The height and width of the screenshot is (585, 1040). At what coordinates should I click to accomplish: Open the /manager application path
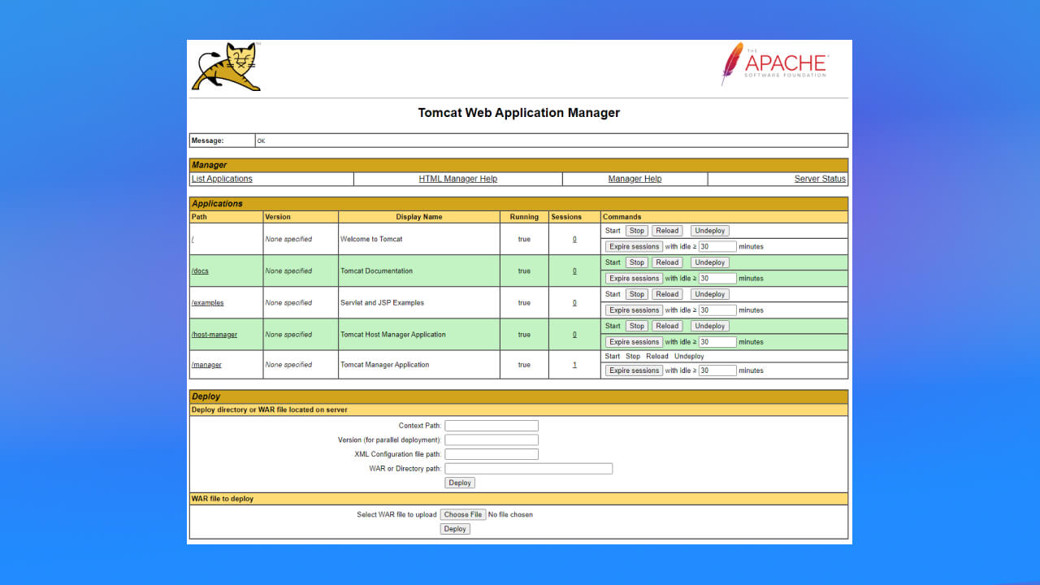pyautogui.click(x=206, y=365)
